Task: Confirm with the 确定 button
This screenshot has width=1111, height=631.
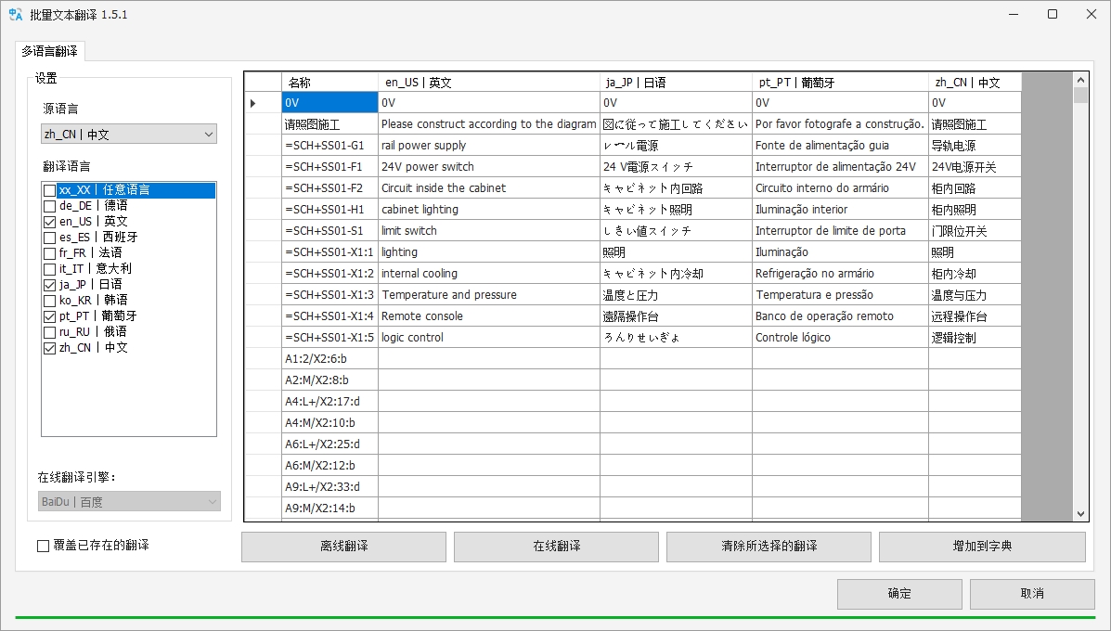Action: coord(898,594)
